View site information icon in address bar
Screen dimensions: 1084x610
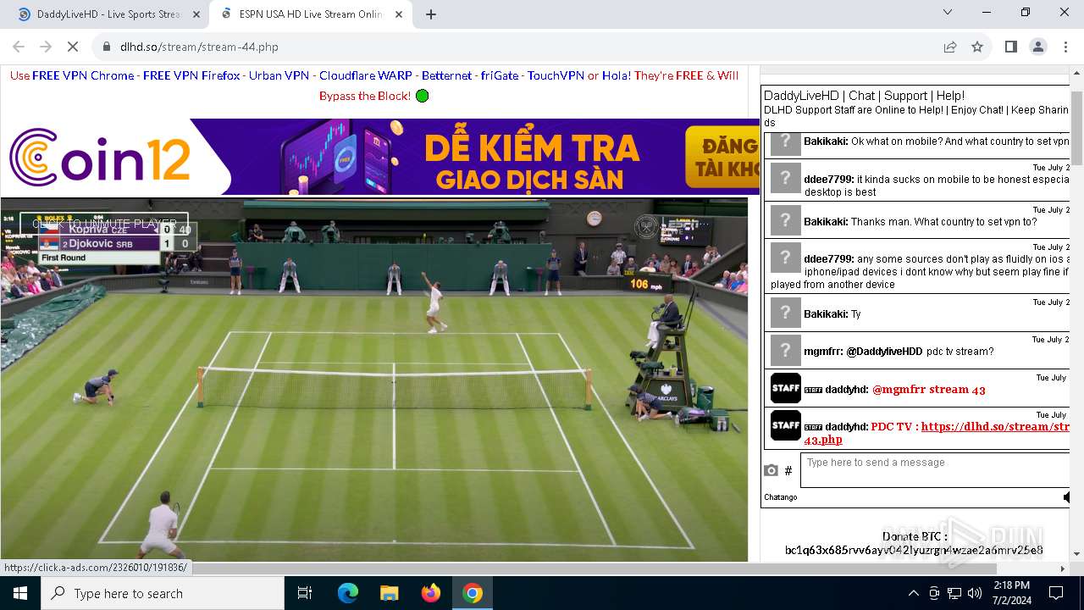pyautogui.click(x=107, y=47)
